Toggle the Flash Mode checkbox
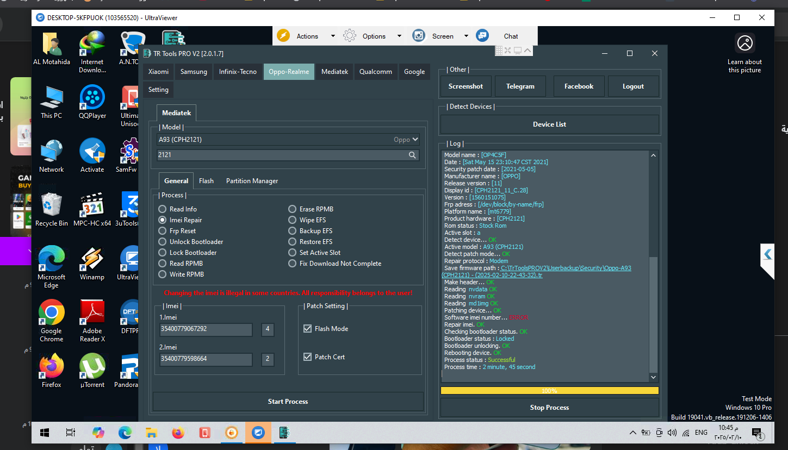The height and width of the screenshot is (450, 788). 308,329
